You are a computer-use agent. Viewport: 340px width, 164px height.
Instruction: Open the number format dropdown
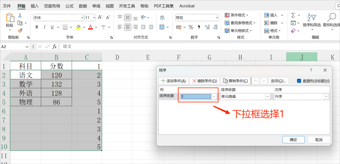[x=217, y=18]
